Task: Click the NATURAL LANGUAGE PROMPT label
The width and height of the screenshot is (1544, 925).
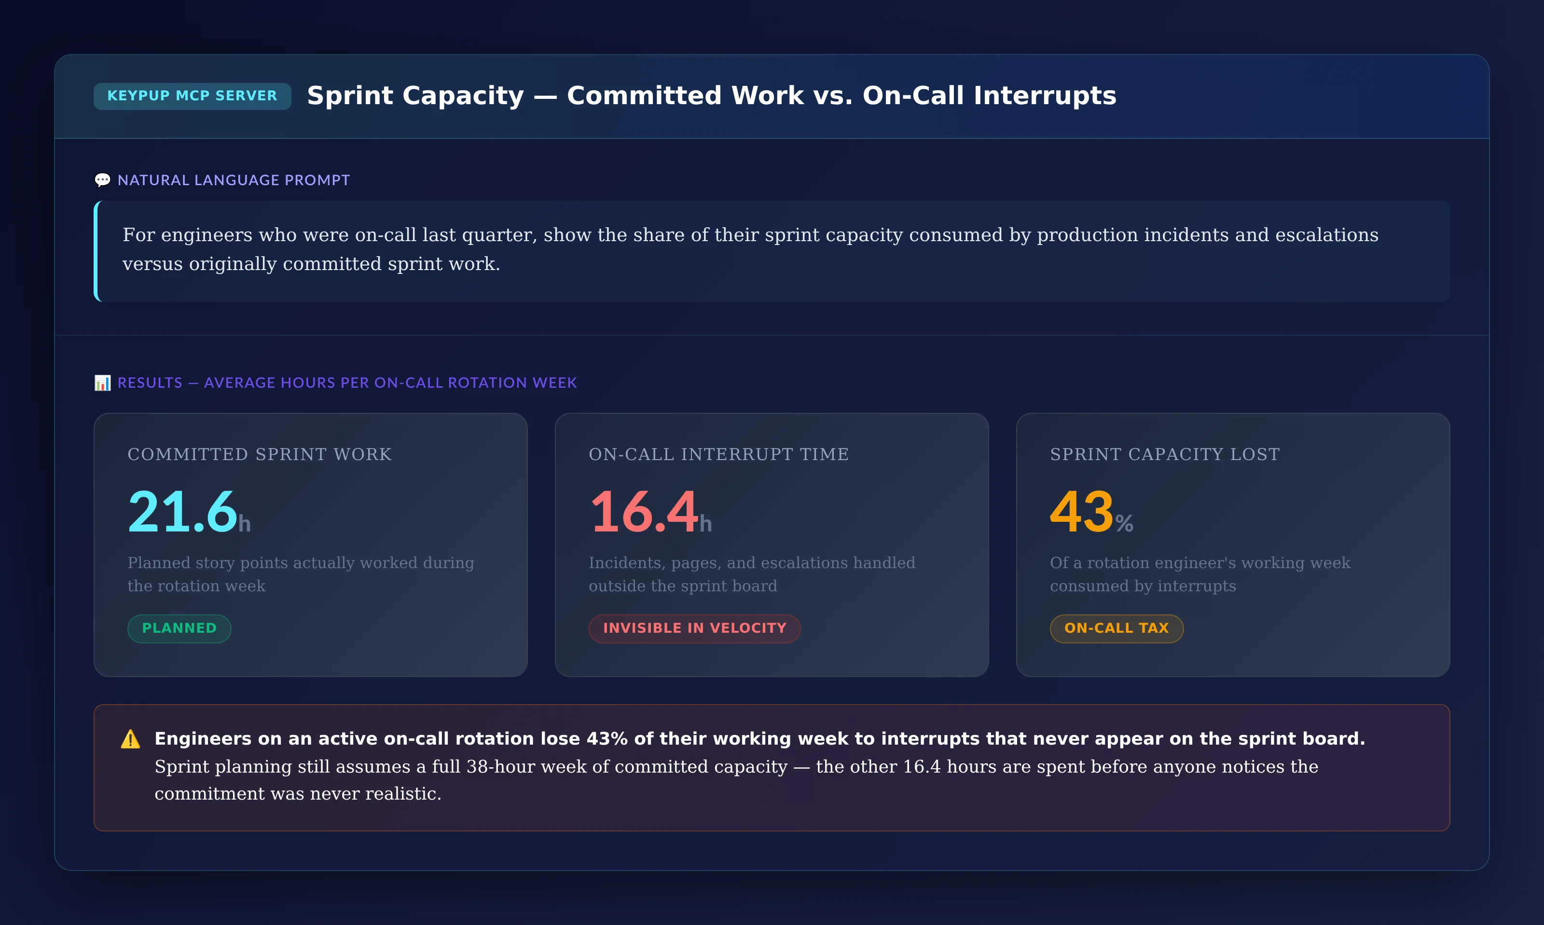Action: [234, 180]
